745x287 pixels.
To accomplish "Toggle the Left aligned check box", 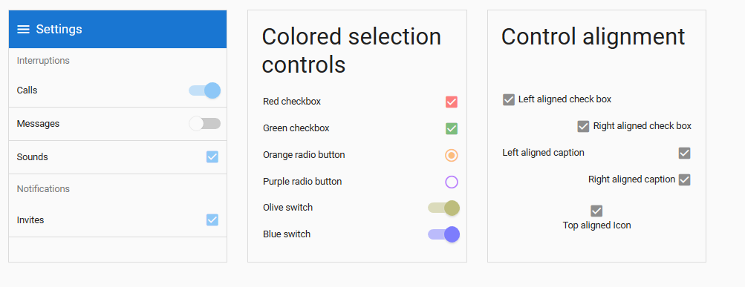I will click(x=509, y=99).
